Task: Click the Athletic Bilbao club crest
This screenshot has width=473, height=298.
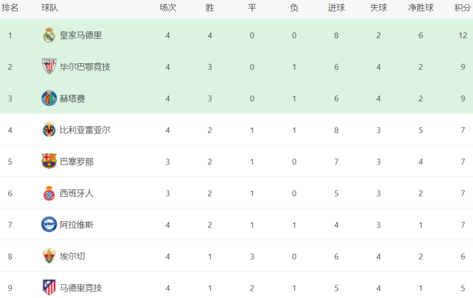Action: [49, 66]
